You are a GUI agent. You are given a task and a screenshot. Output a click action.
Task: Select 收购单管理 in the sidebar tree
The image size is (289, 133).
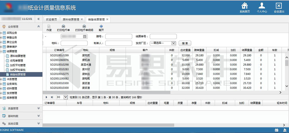pos(17,61)
